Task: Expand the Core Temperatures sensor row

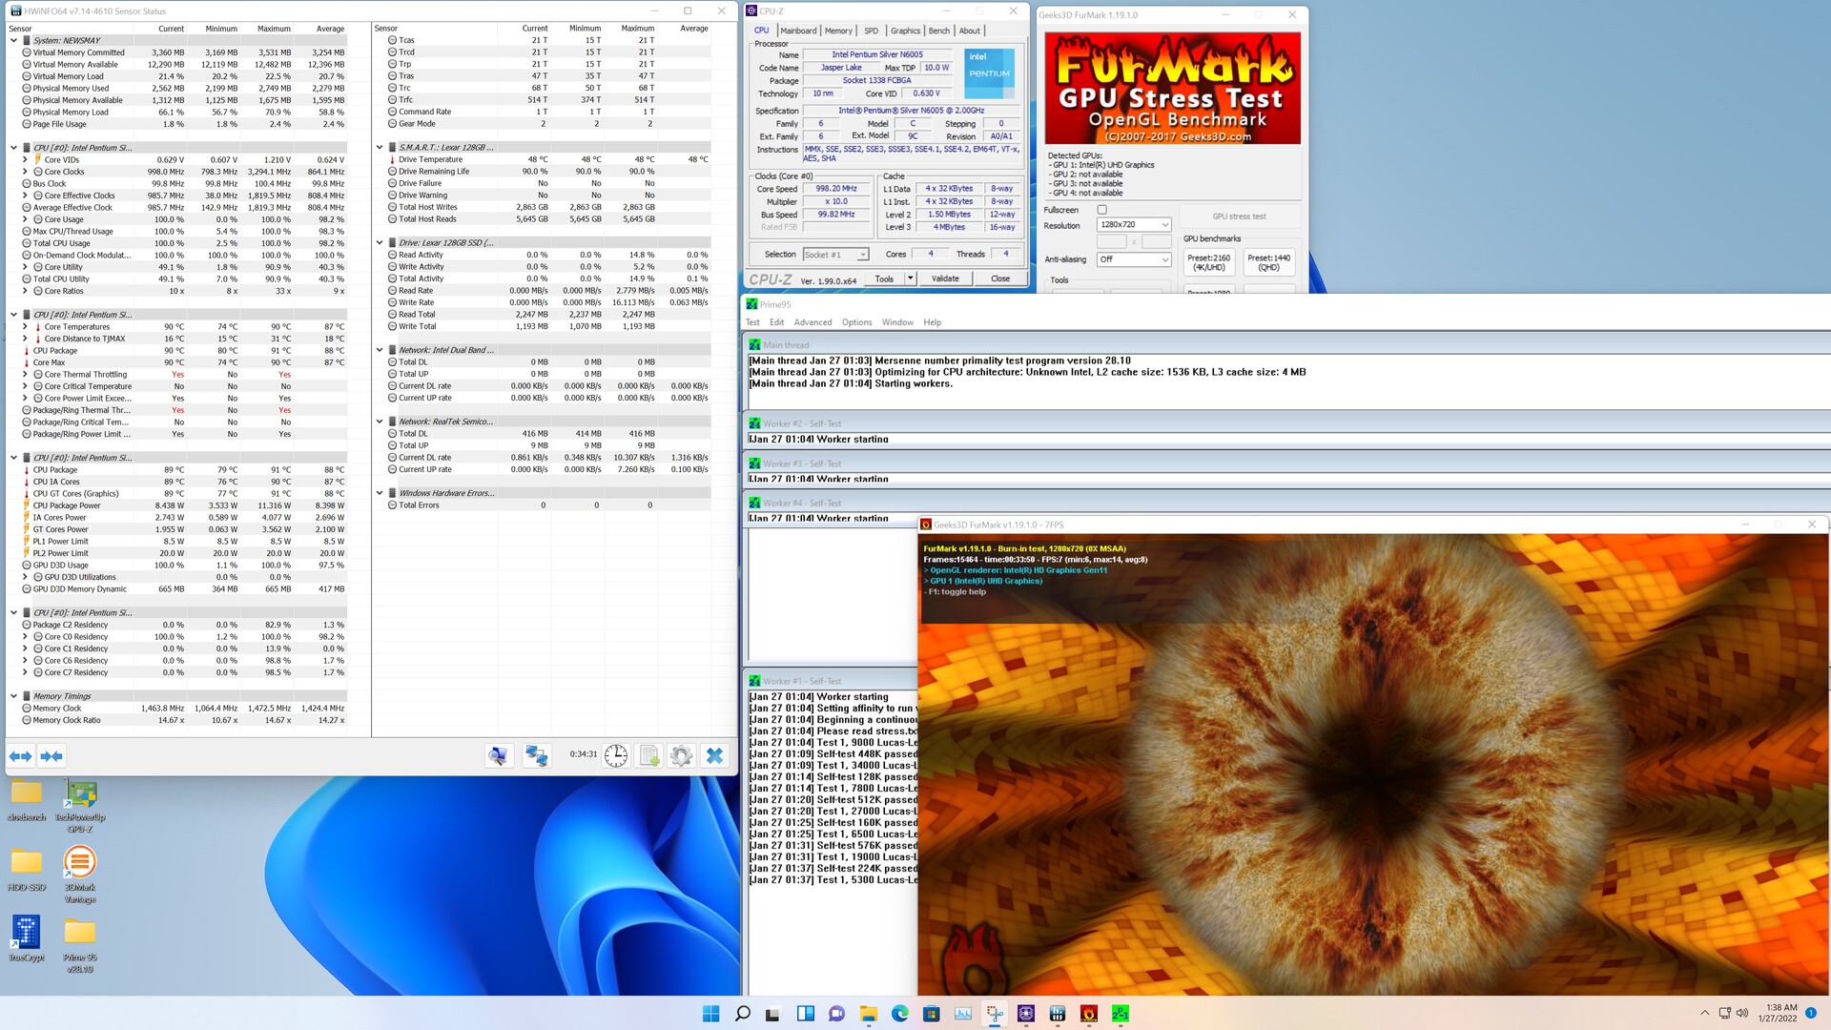Action: 25,327
